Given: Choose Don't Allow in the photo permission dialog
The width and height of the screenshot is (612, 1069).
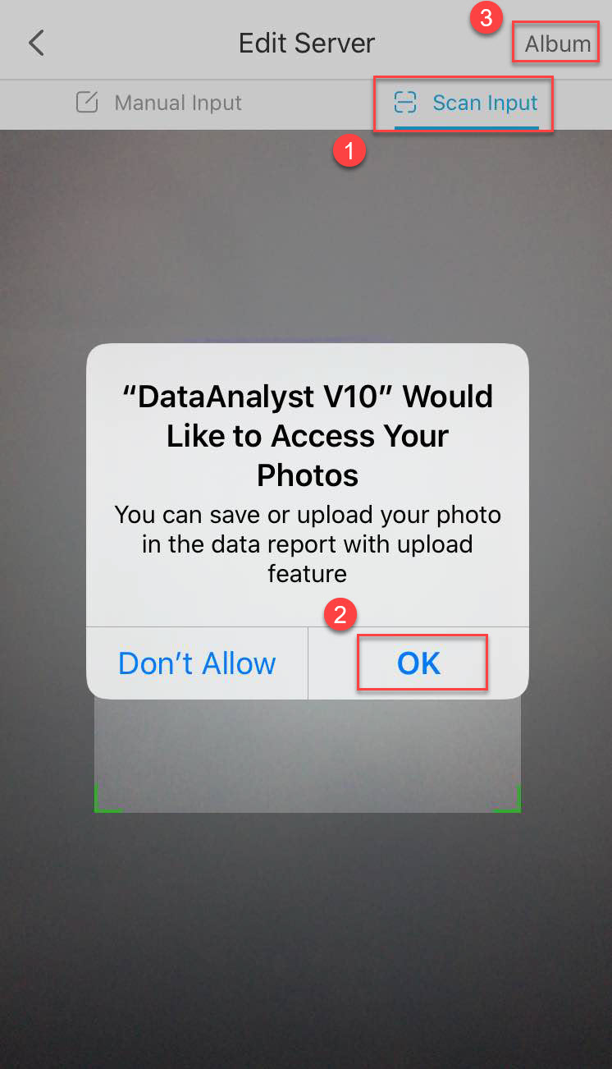Looking at the screenshot, I should 197,663.
